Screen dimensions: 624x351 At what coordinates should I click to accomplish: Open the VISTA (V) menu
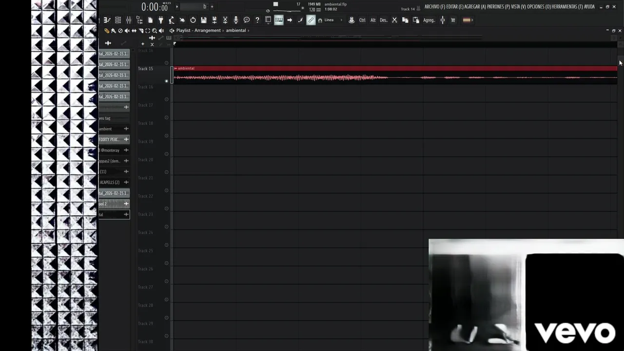pos(519,7)
